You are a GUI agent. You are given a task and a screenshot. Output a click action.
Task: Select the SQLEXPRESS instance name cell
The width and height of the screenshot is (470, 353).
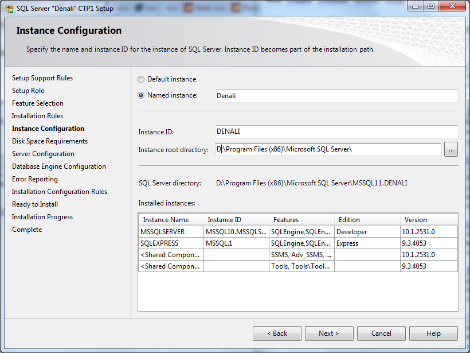click(x=171, y=243)
